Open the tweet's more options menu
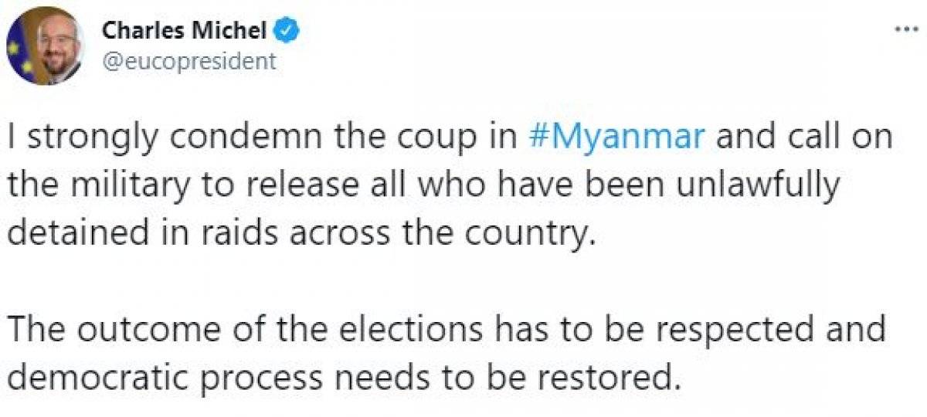 pyautogui.click(x=902, y=29)
